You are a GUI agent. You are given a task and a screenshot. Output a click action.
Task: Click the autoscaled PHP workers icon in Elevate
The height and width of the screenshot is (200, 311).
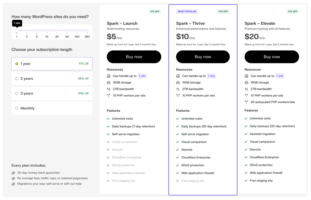(246, 102)
